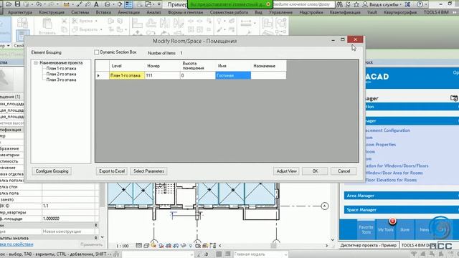
Task: Expand the Area Manager section
Action: point(402,196)
